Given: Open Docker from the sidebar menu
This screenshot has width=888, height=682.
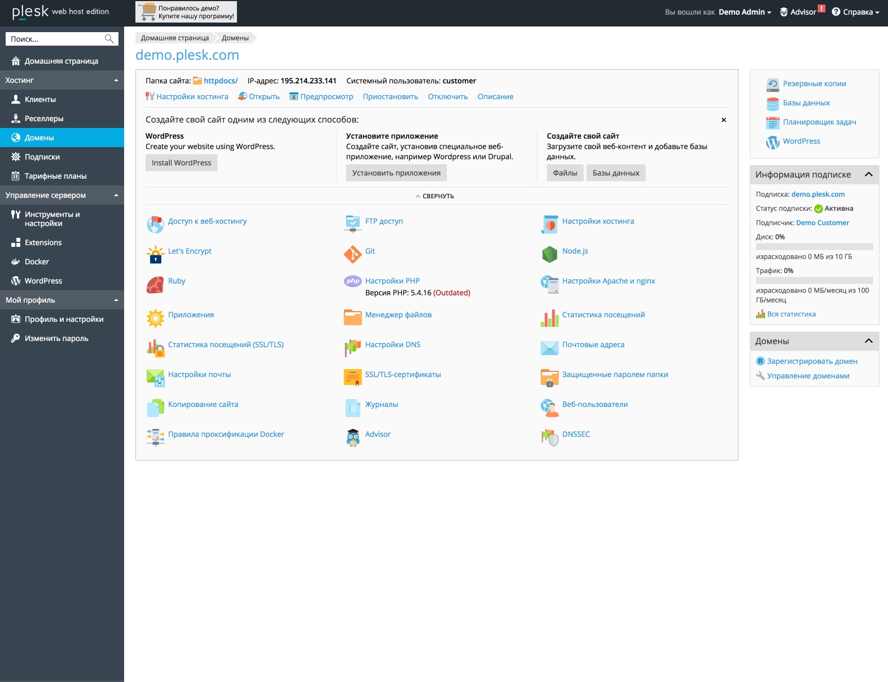Looking at the screenshot, I should click(37, 262).
